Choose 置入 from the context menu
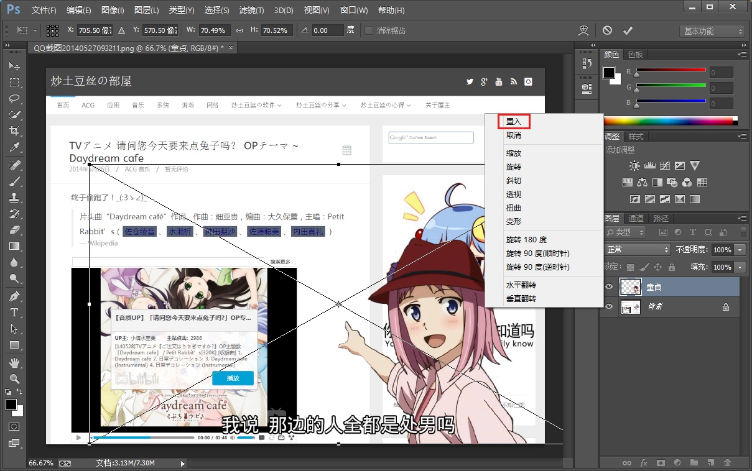This screenshot has height=471, width=752. click(x=514, y=122)
